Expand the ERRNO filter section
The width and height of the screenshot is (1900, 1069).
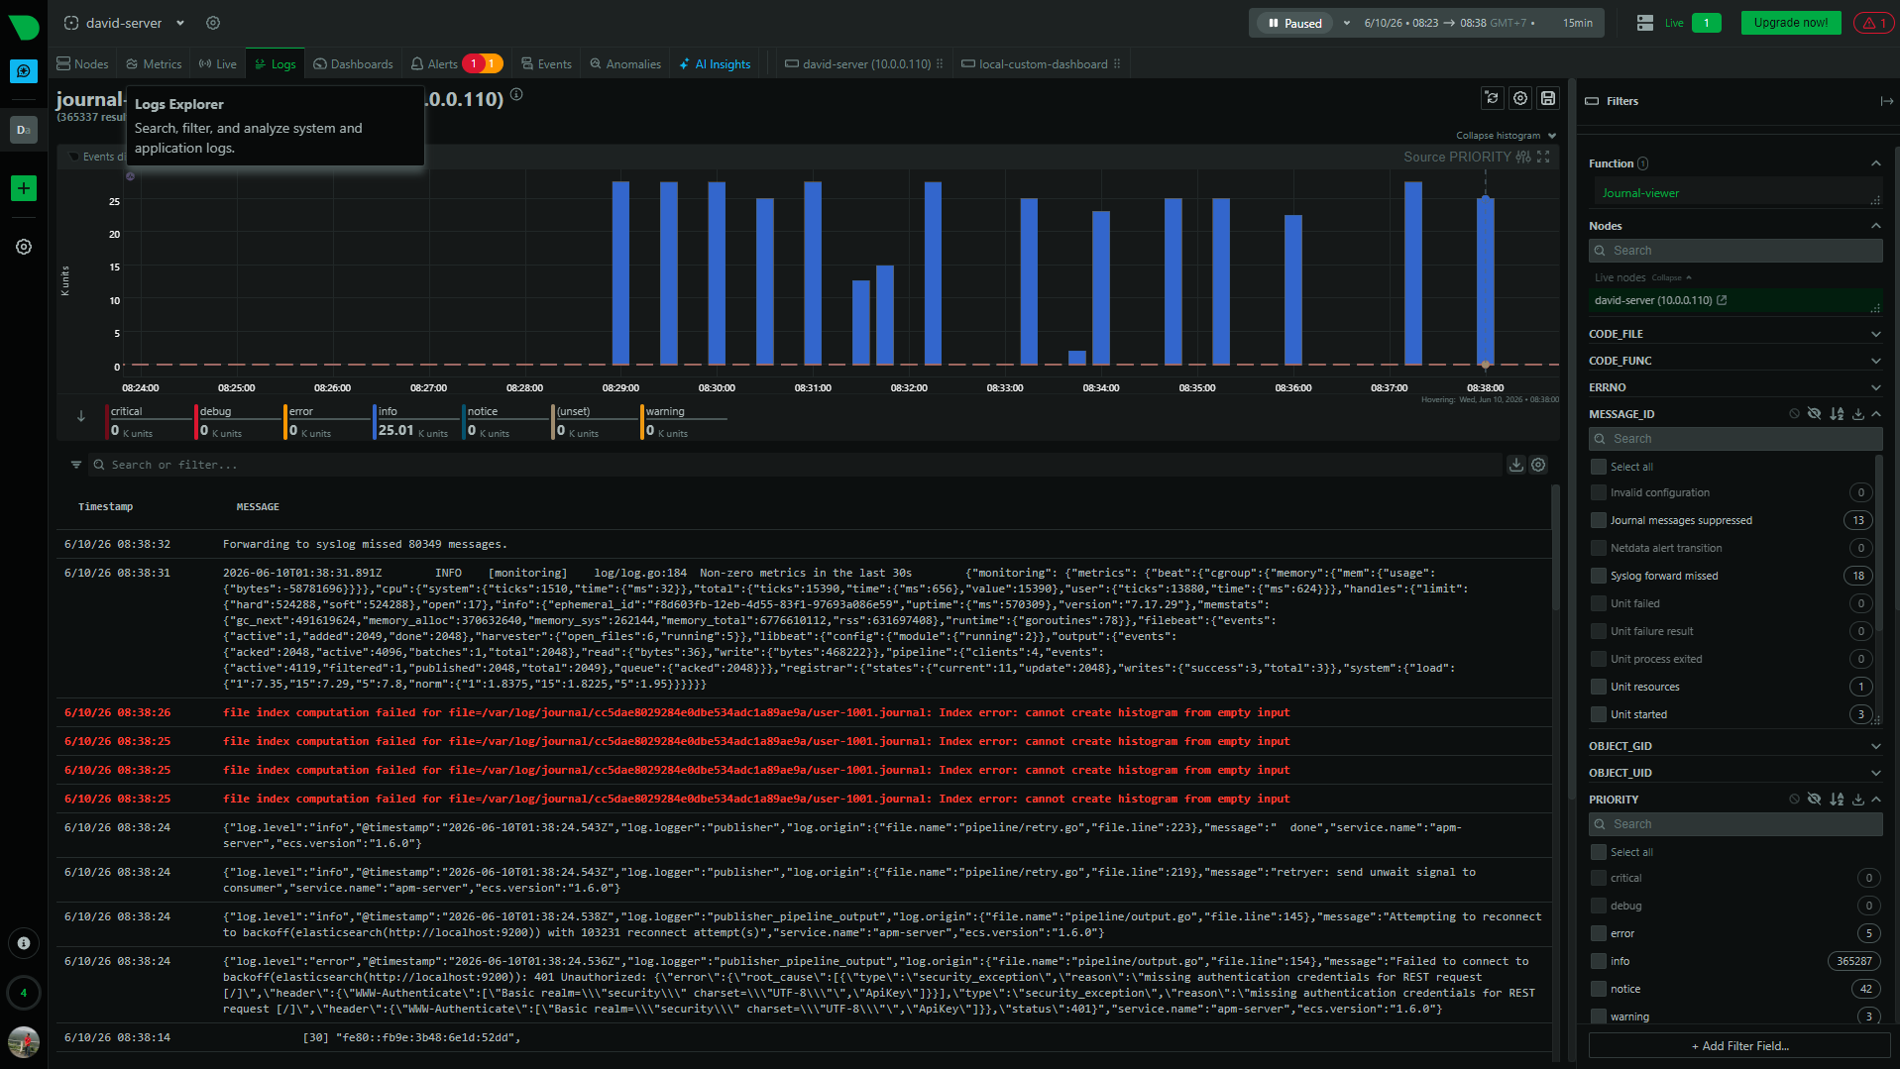pos(1875,387)
